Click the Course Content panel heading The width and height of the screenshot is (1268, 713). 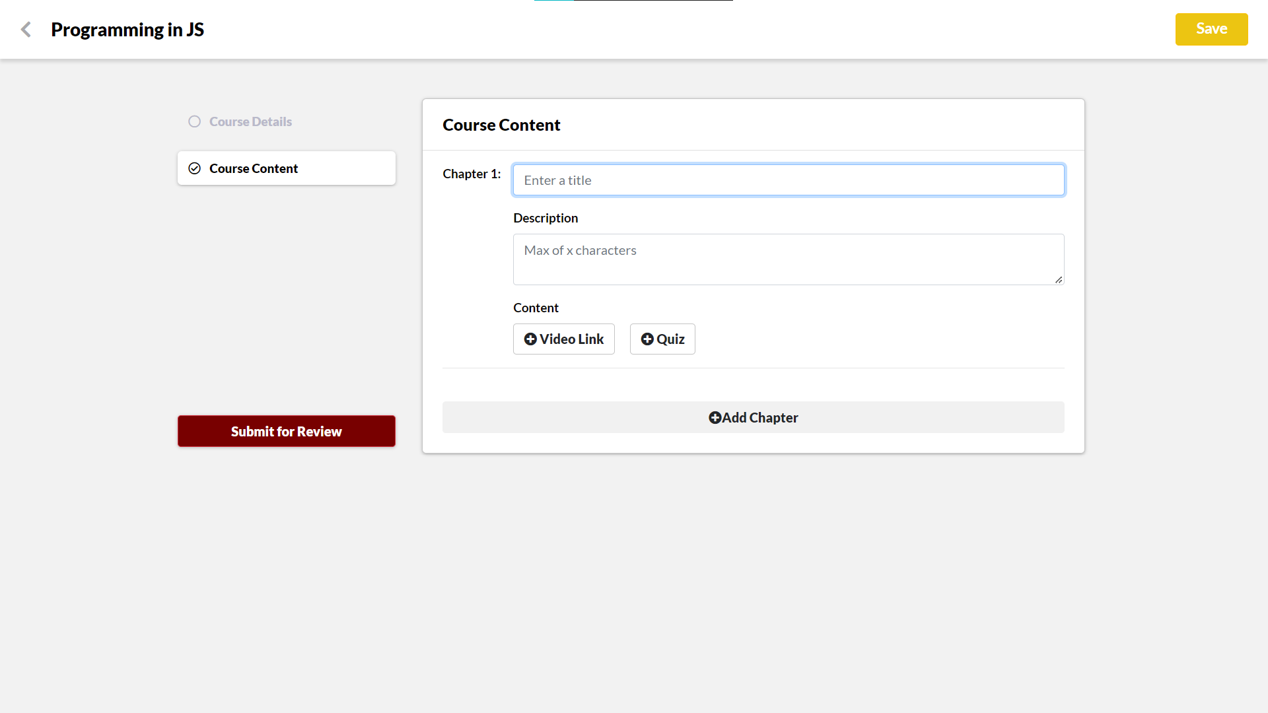501,125
